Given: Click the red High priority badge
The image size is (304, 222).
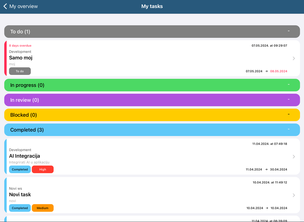Looking at the screenshot, I should pyautogui.click(x=43, y=169).
